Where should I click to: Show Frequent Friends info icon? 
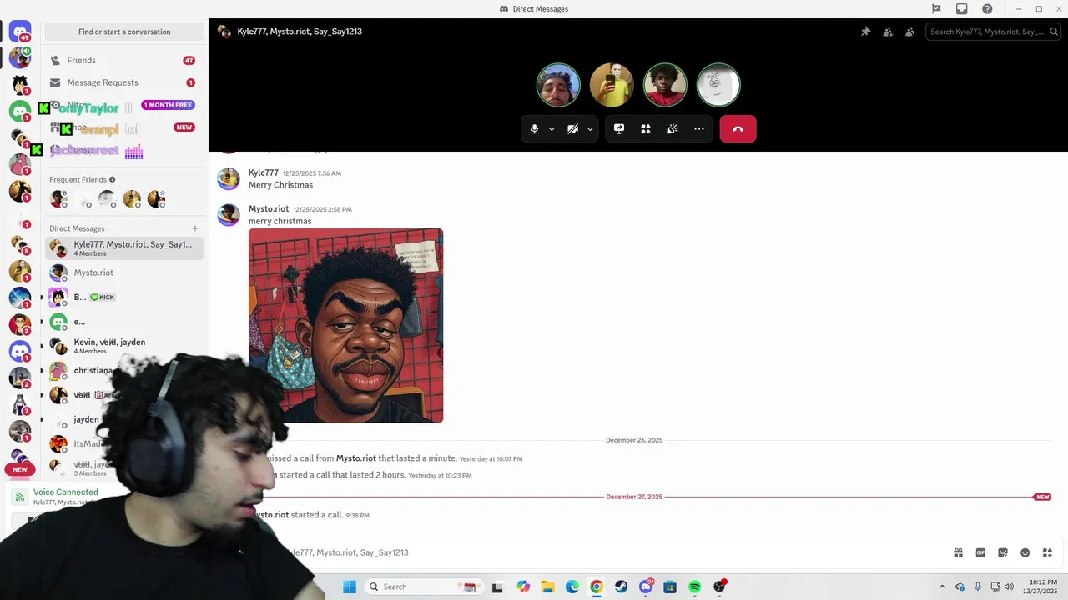click(113, 179)
